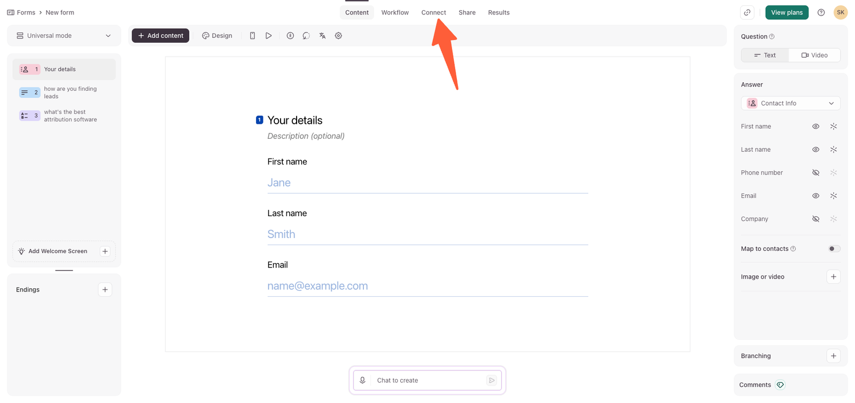The image size is (855, 403).
Task: Hide the Last name field with eye icon
Action: (815, 149)
